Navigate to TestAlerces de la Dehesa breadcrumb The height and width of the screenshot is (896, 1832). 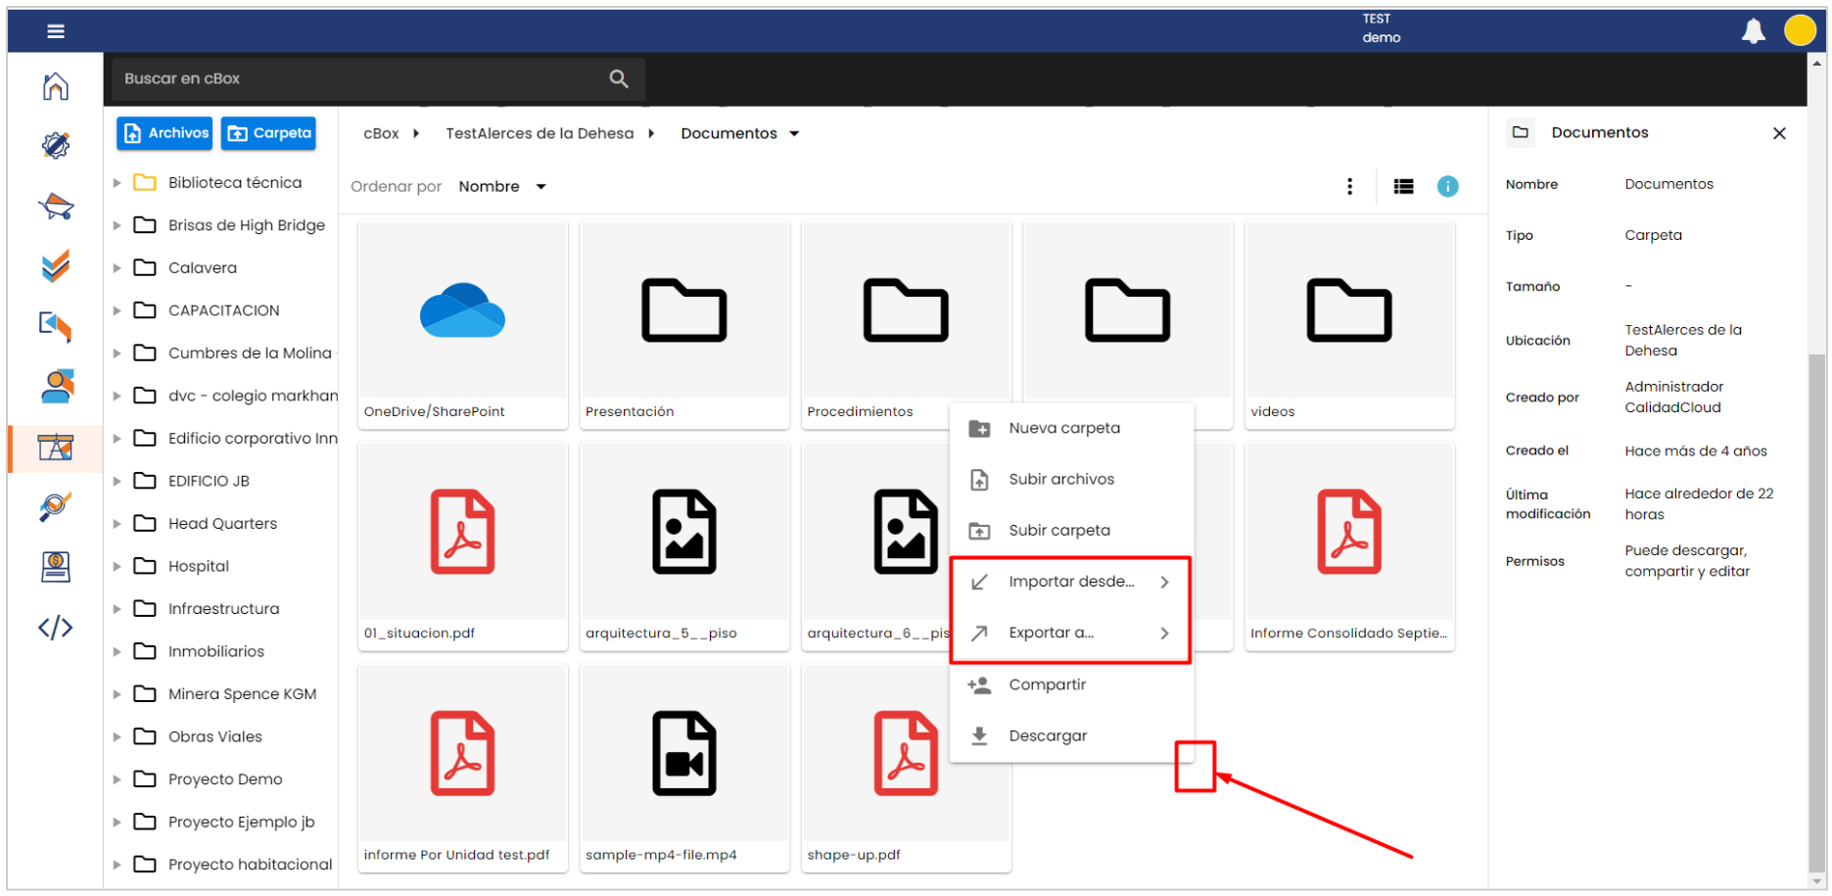click(540, 133)
